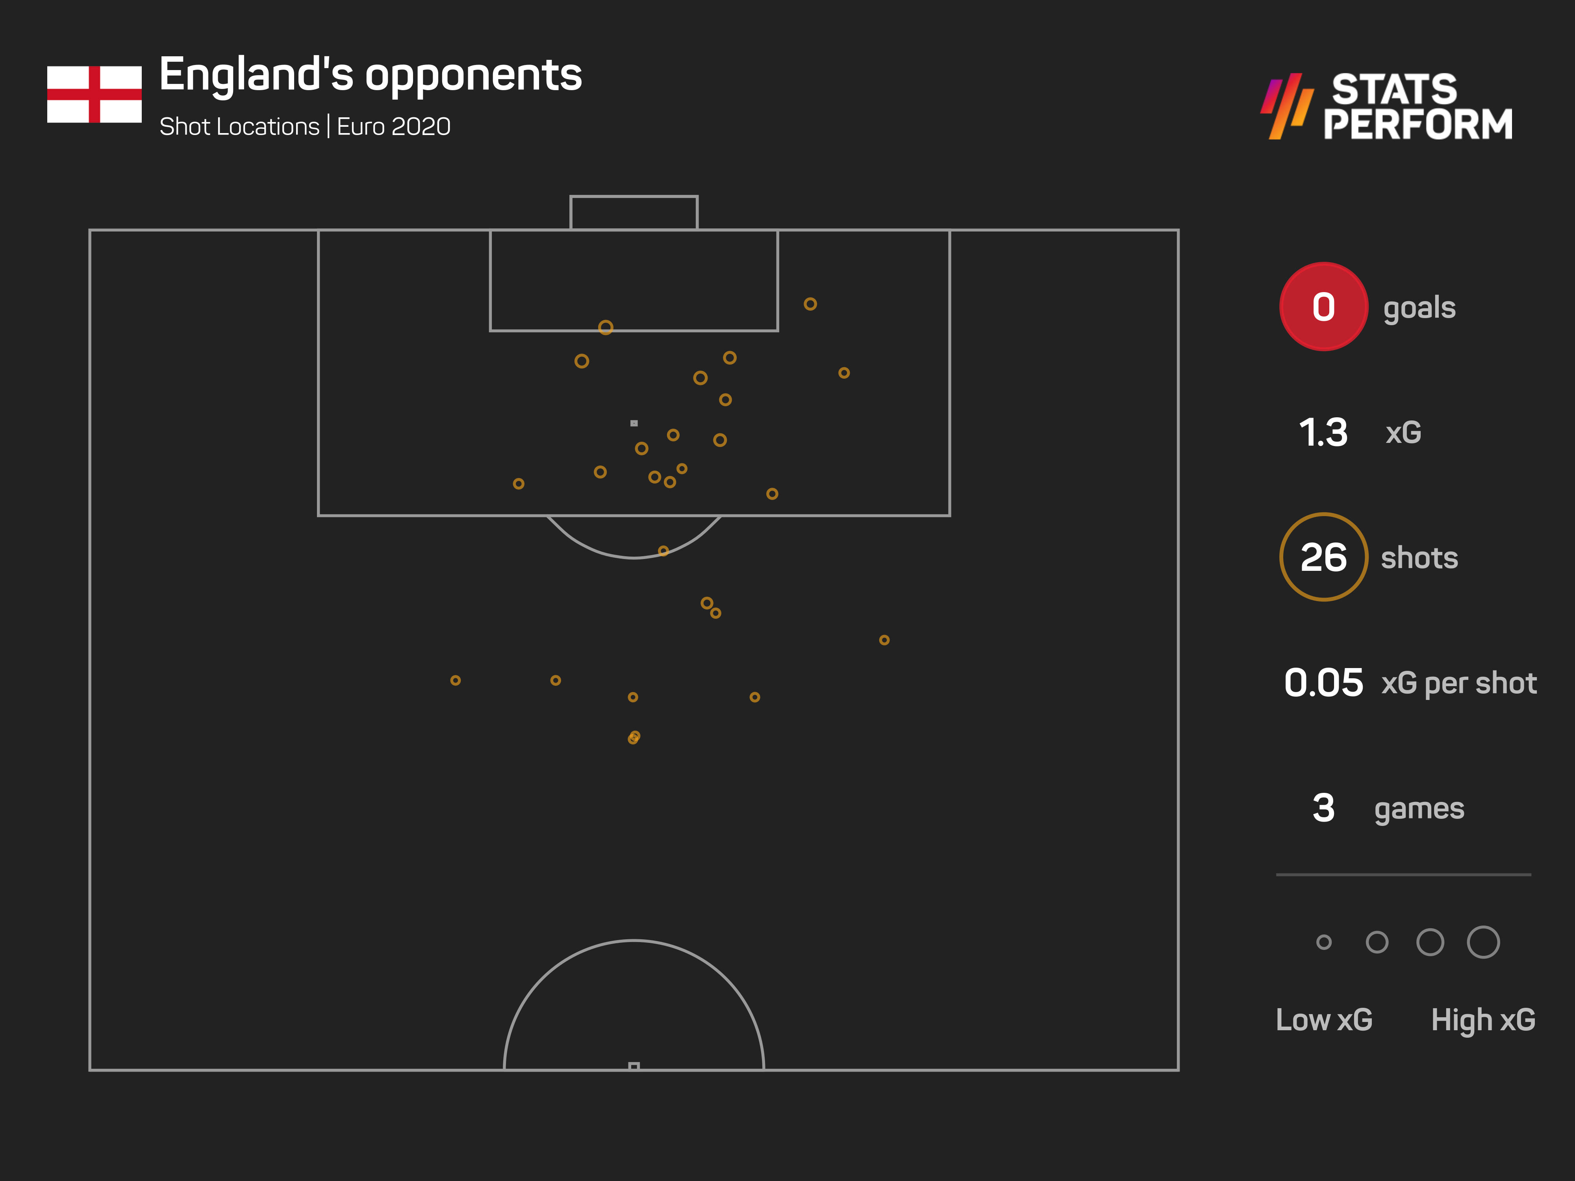
Task: Click the 26 shots circle badge
Action: pos(1323,557)
